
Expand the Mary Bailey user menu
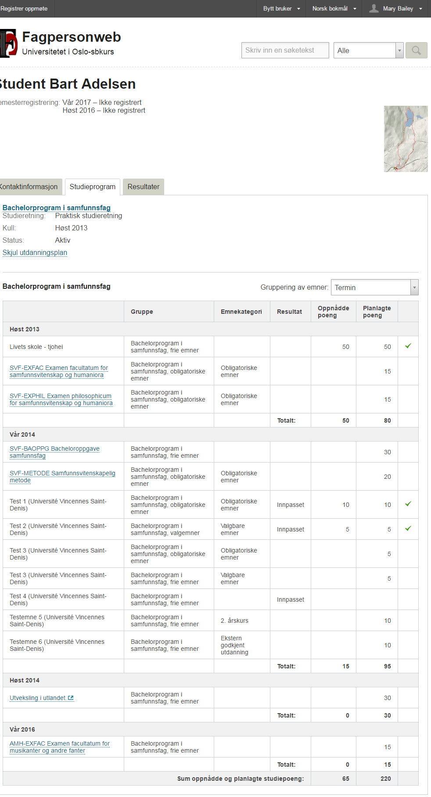[x=396, y=8]
